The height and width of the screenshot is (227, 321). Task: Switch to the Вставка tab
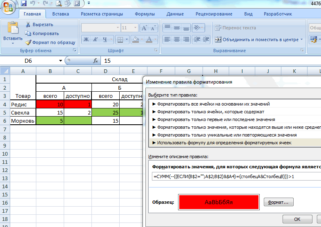(60, 14)
